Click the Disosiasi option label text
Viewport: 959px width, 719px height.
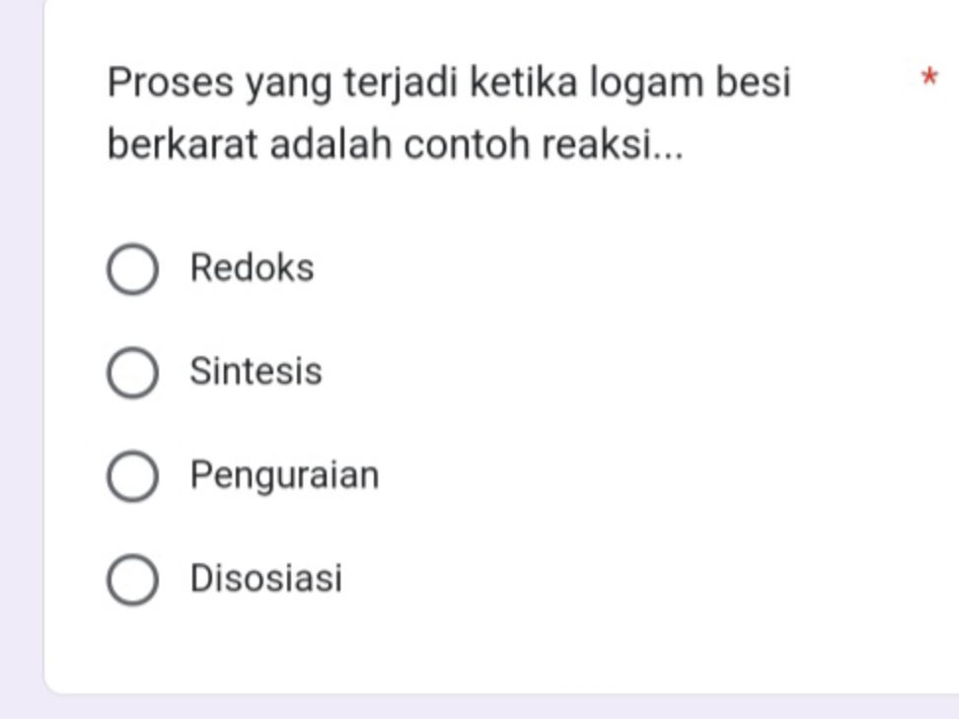point(266,577)
